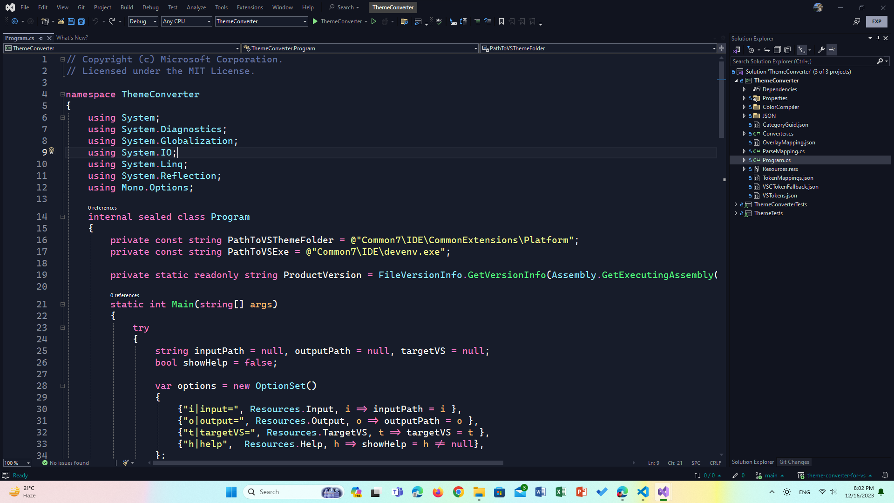
Task: Expand the ColorCompiler folder
Action: (744, 107)
